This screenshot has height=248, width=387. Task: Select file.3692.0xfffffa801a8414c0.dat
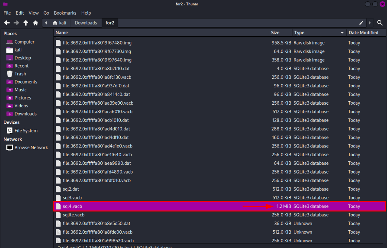pos(220,94)
